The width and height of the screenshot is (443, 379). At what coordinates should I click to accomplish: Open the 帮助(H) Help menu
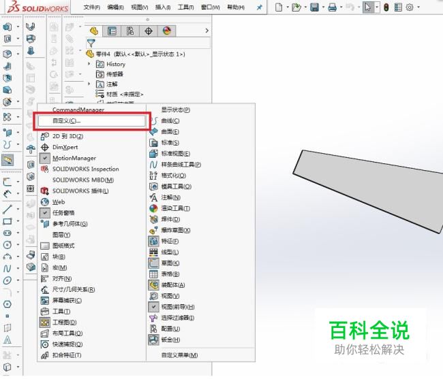pos(236,7)
